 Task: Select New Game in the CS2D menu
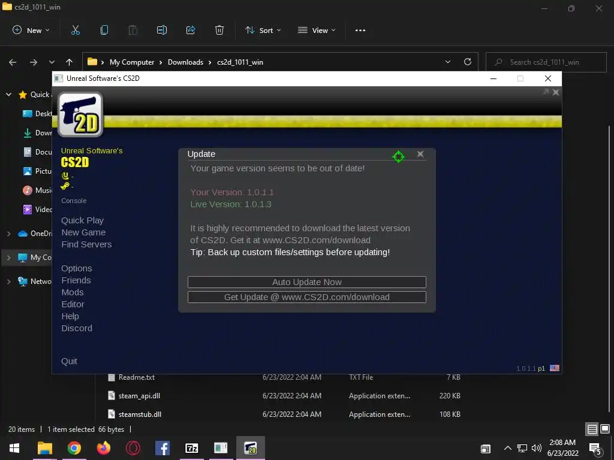(83, 232)
